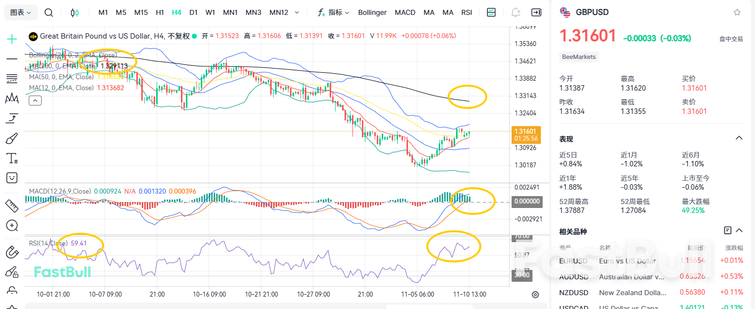The image size is (755, 309).
Task: Open the symbol search magnifier
Action: pos(49,12)
